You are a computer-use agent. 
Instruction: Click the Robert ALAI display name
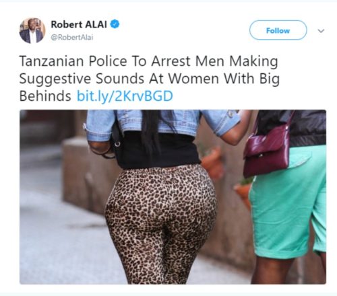click(x=79, y=24)
